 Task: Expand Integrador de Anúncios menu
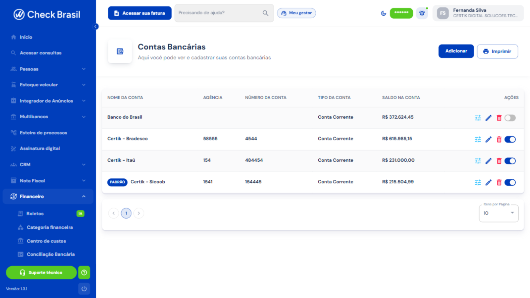click(x=48, y=101)
